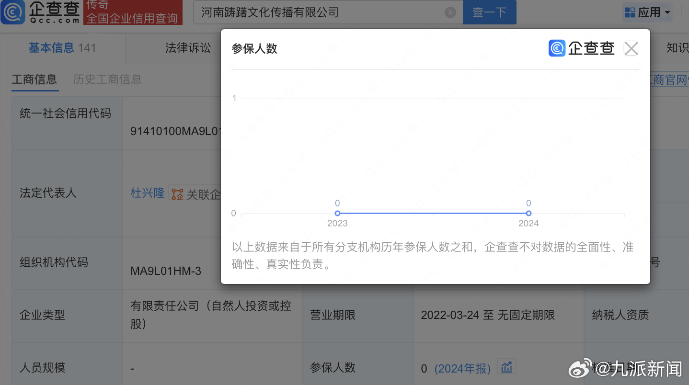Click the 企查查 logo in the popup
This screenshot has width=689, height=385.
[582, 48]
